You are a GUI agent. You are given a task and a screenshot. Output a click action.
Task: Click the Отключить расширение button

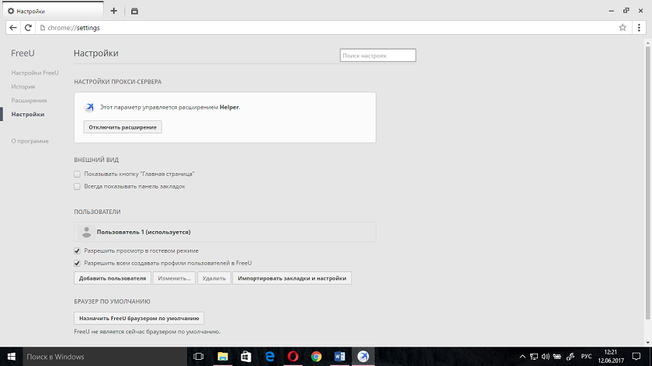pyautogui.click(x=123, y=127)
